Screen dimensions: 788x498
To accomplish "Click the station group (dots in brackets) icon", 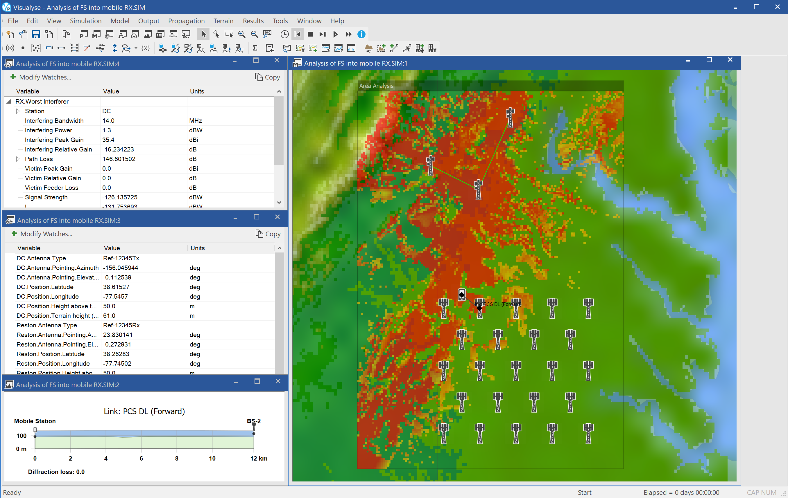I will 36,48.
